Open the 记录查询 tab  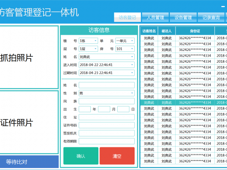[211, 17]
